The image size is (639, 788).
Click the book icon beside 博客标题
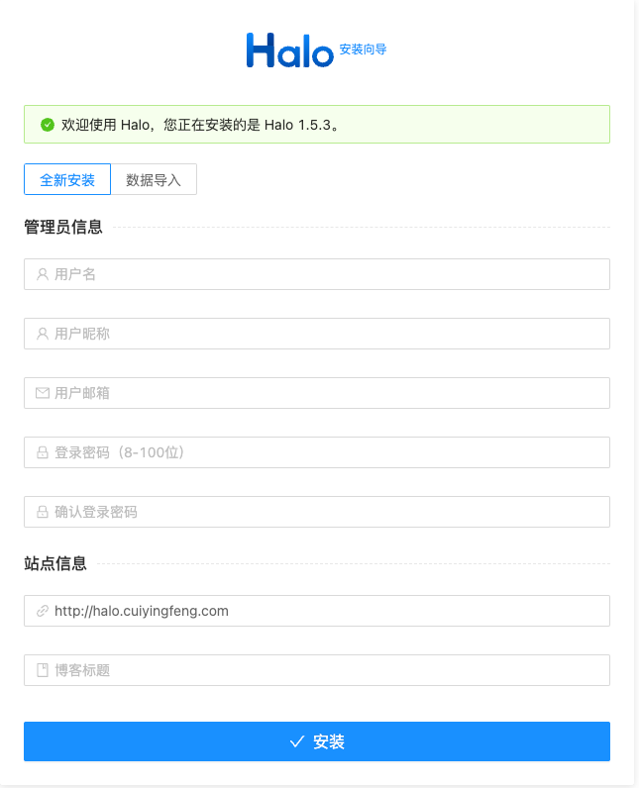coord(43,670)
